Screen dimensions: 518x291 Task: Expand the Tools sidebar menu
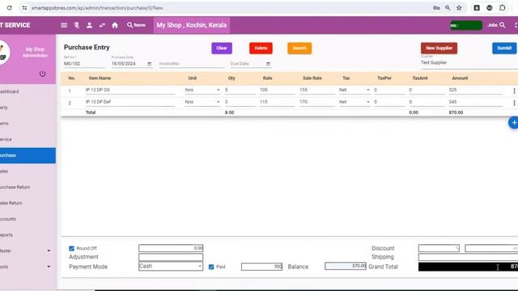click(x=27, y=267)
